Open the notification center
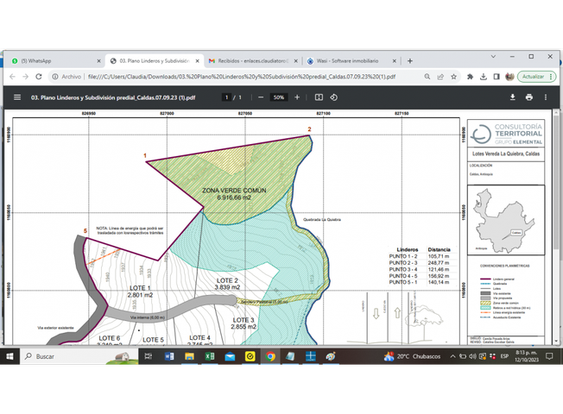The height and width of the screenshot is (414, 563). point(549,356)
